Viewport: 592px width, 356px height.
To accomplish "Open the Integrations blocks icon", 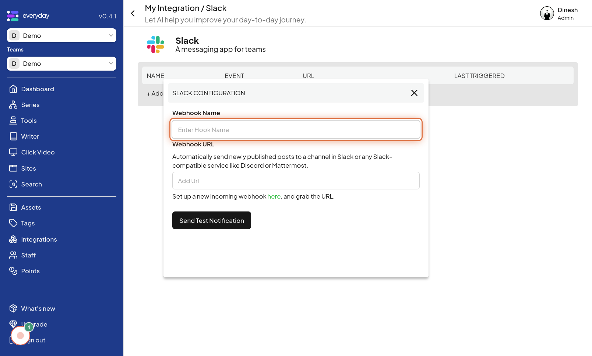I will tap(13, 239).
